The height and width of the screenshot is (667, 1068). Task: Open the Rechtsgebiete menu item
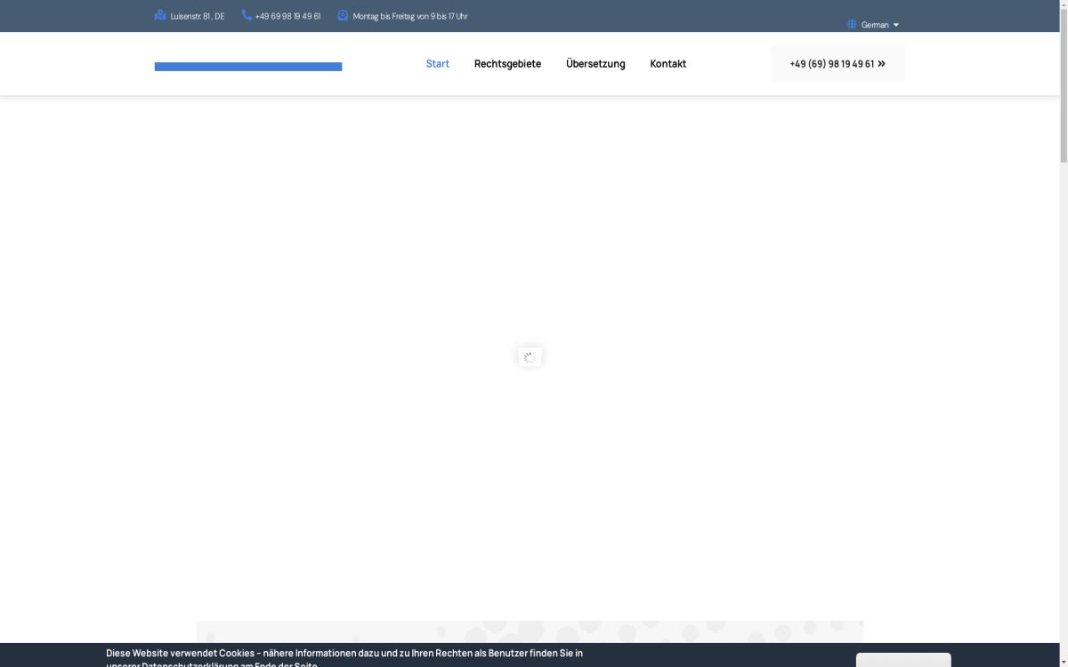pos(507,64)
